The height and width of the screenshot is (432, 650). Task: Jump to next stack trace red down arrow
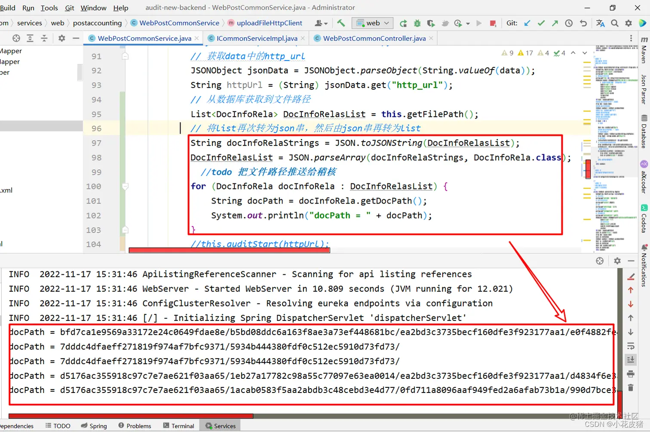point(631,304)
